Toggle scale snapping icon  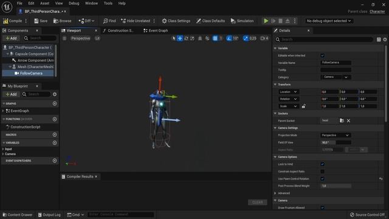pyautogui.click(x=246, y=38)
